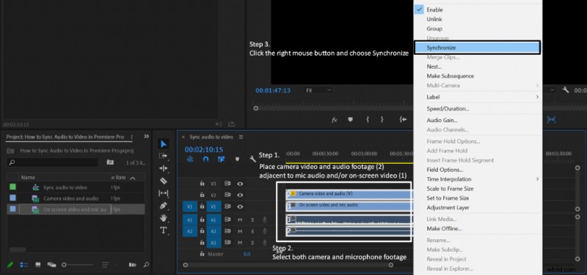Mute audio track A1
Viewport: 587px width, 275px height.
(x=240, y=220)
